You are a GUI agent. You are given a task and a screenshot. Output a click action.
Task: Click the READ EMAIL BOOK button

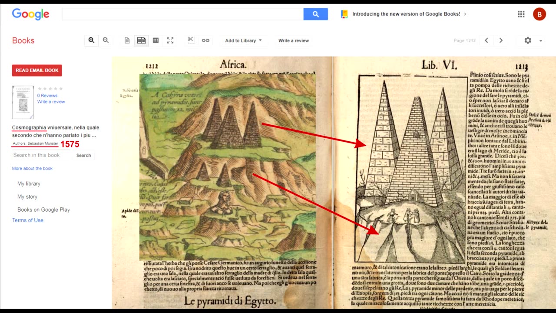click(37, 70)
